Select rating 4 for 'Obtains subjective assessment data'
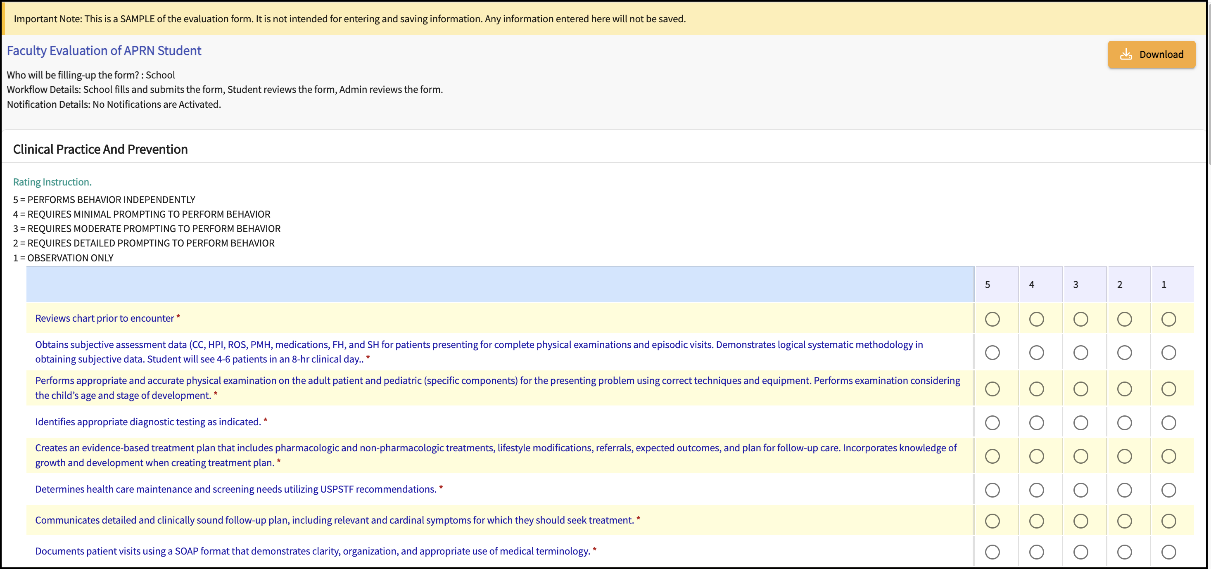Viewport: 1211px width, 569px height. click(1036, 352)
